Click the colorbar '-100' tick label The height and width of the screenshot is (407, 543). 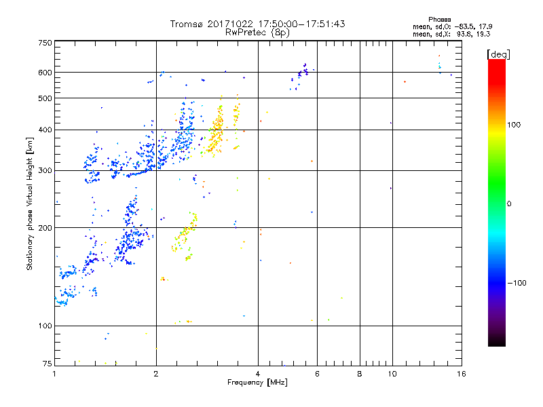517,283
